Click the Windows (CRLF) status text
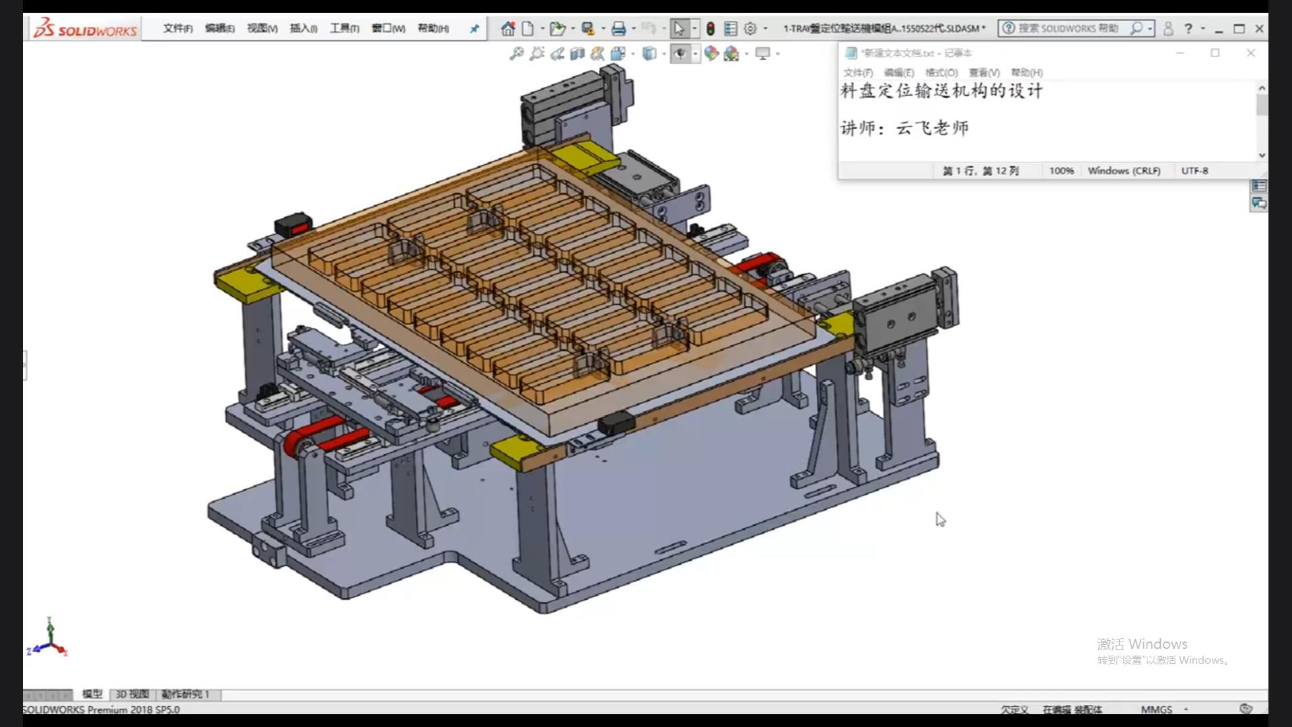This screenshot has height=727, width=1292. [1124, 171]
